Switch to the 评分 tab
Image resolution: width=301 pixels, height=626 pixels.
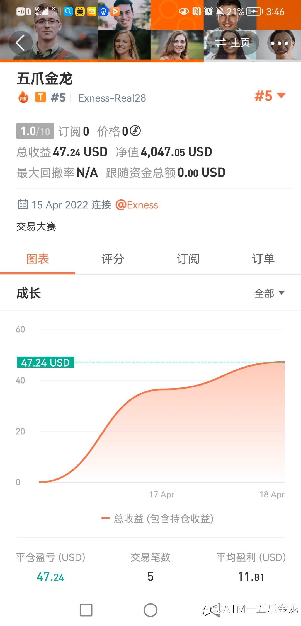(113, 259)
